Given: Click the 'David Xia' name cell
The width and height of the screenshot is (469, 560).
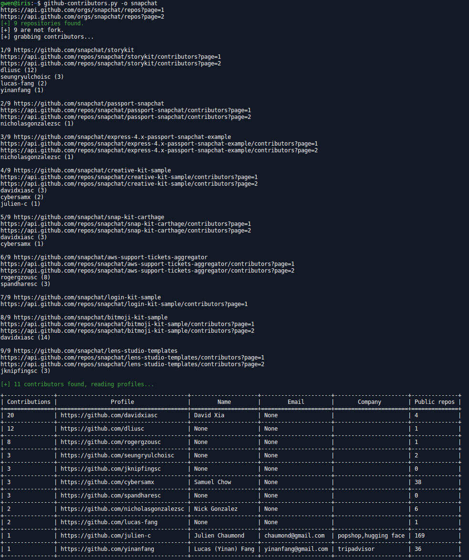Looking at the screenshot, I should tap(209, 415).
